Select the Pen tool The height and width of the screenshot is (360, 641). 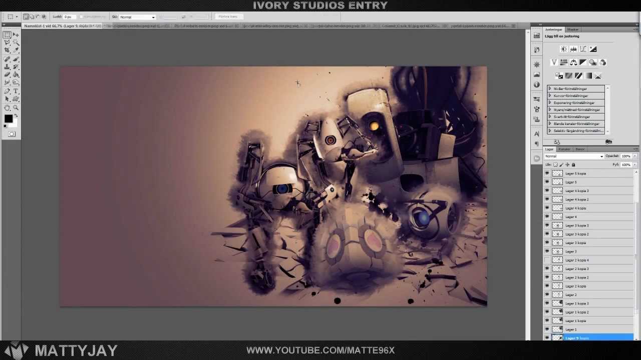click(x=7, y=91)
